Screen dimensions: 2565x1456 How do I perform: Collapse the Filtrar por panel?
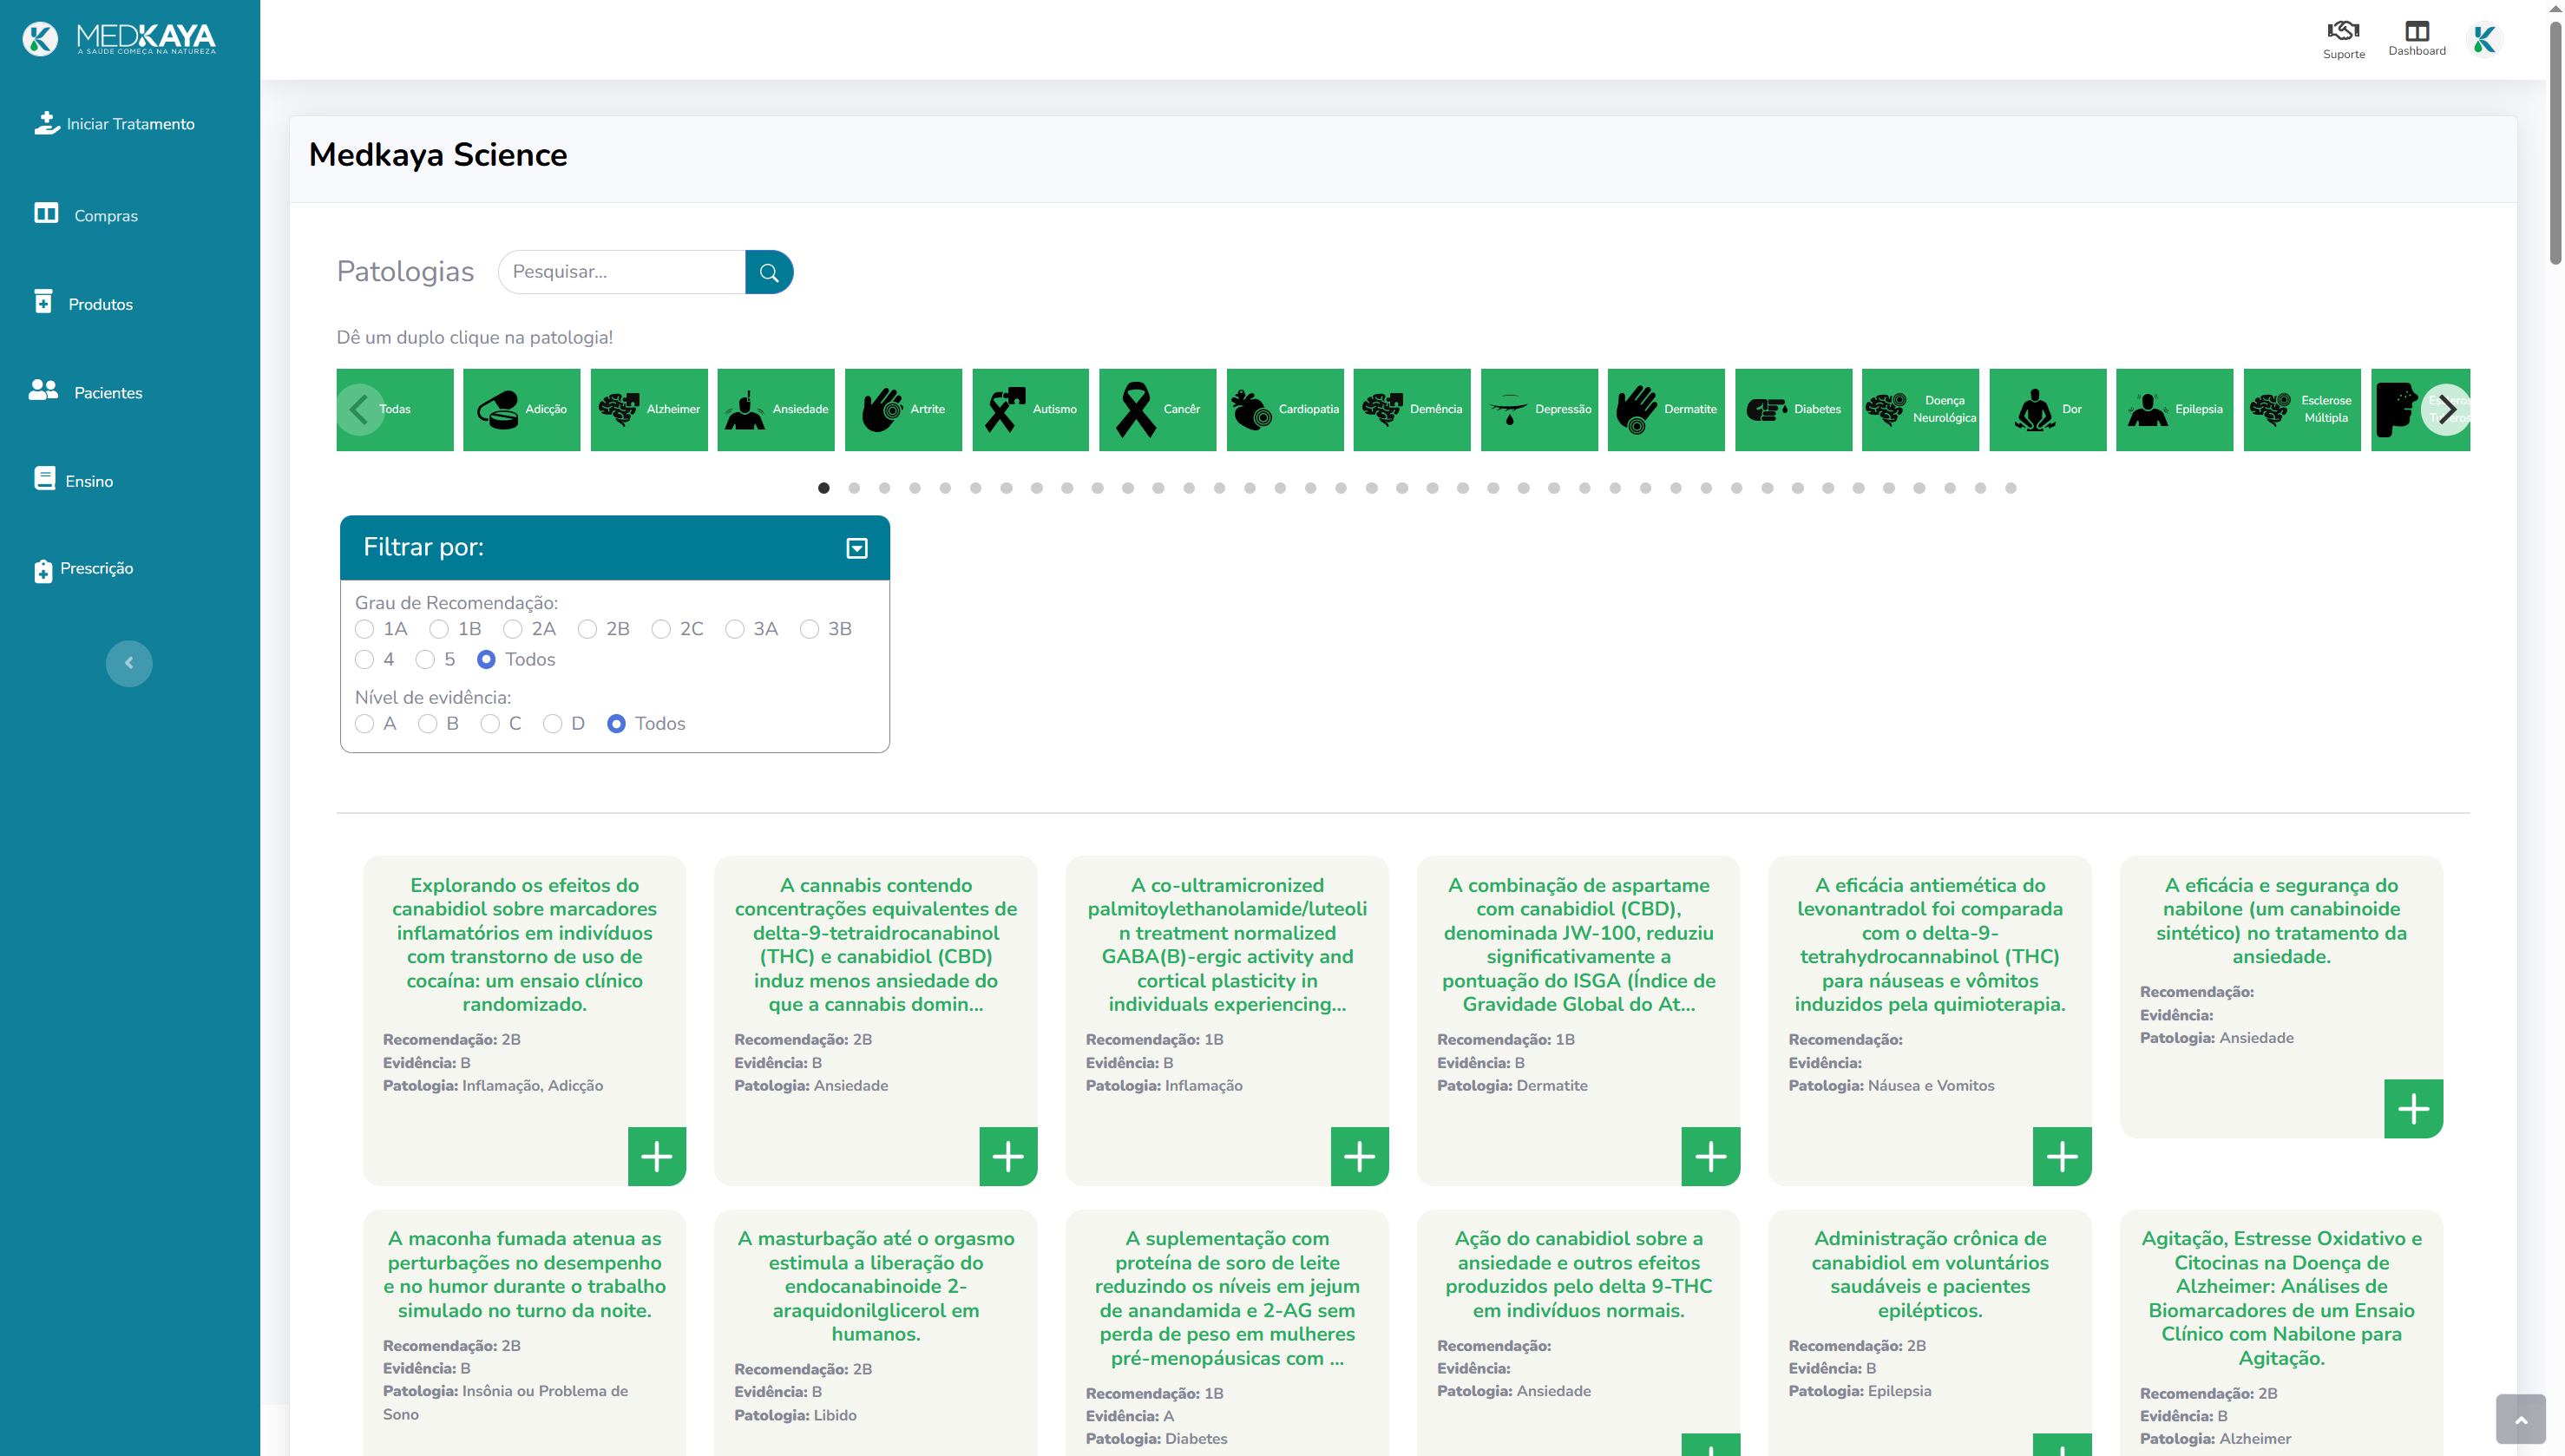[857, 548]
